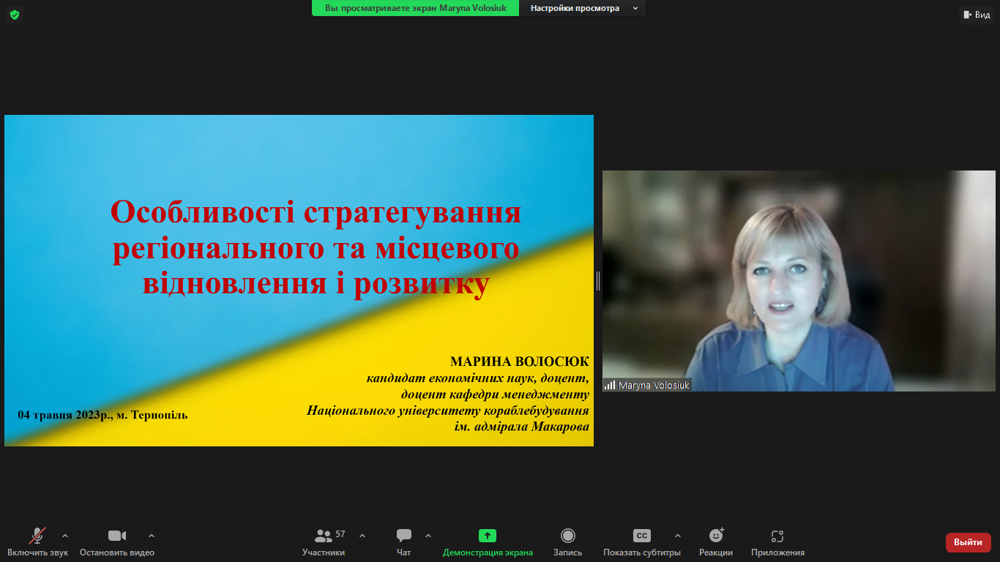Expand the participants options arrow

362,536
